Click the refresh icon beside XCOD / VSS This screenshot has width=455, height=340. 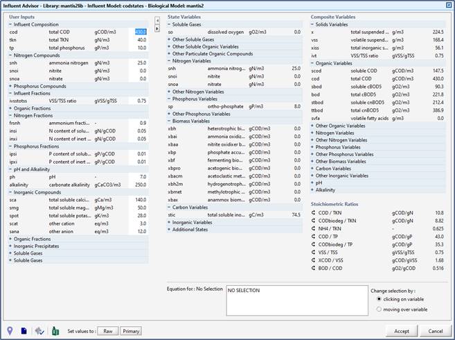pyautogui.click(x=314, y=260)
